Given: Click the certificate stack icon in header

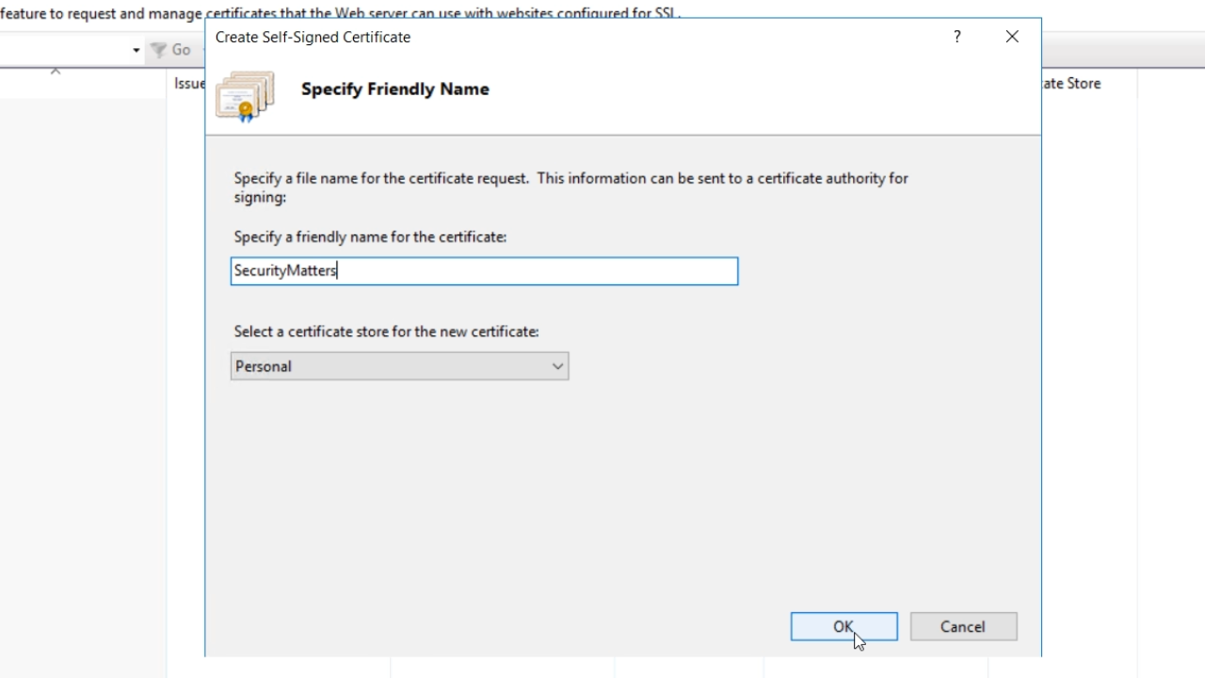Looking at the screenshot, I should (245, 95).
